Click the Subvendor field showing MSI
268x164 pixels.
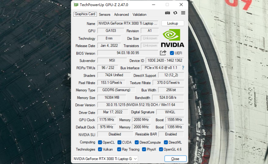pyautogui.click(x=112, y=60)
